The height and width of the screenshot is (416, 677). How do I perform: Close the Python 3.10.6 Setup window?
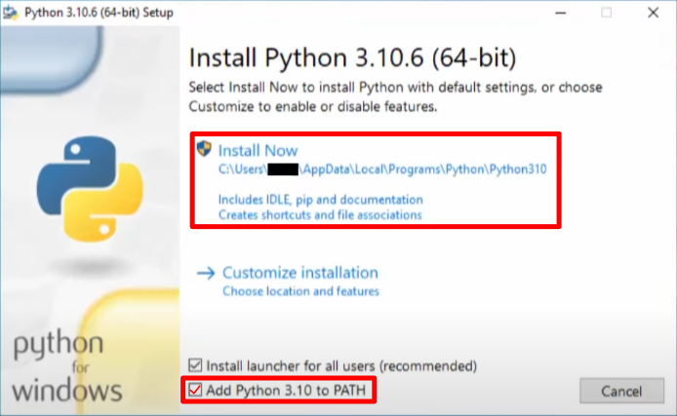(654, 13)
